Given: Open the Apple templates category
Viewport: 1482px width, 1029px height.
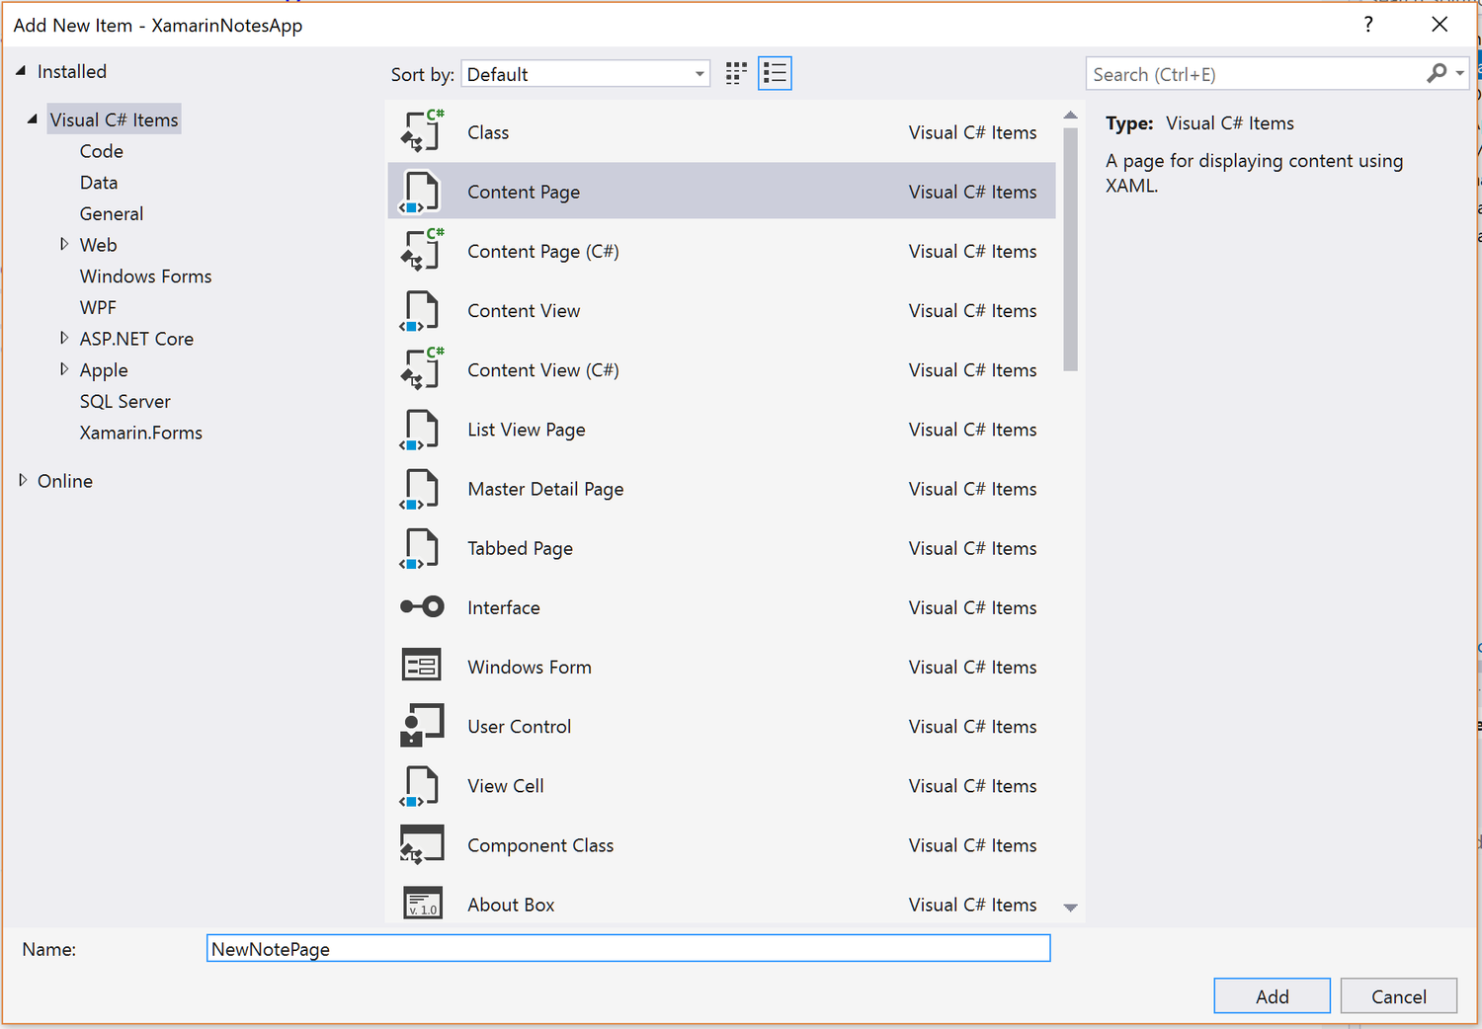Looking at the screenshot, I should (x=64, y=369).
